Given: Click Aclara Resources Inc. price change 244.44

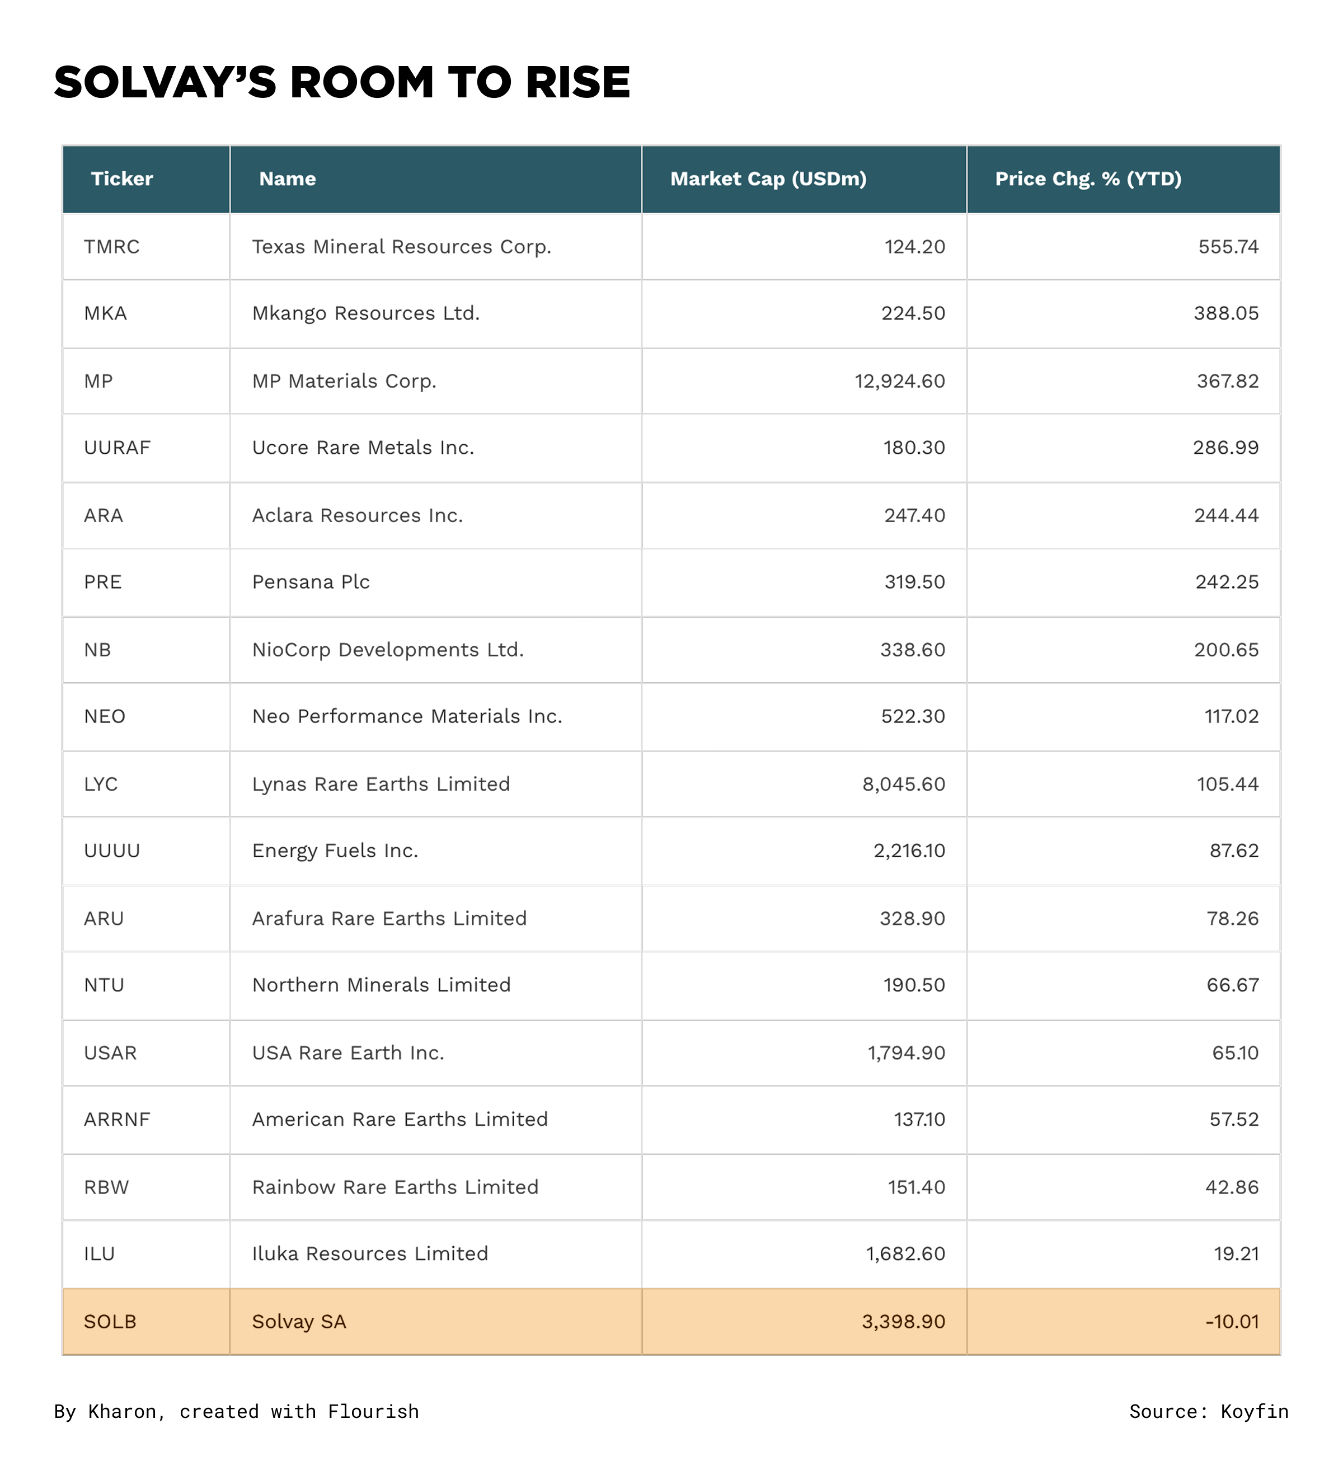Looking at the screenshot, I should pos(1225,516).
